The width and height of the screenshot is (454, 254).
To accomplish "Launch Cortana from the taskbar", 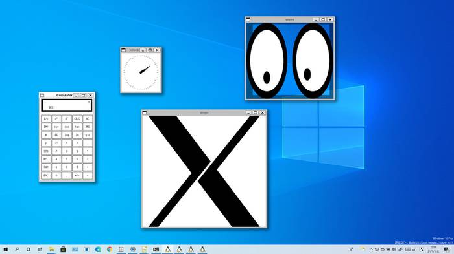I will click(x=28, y=249).
